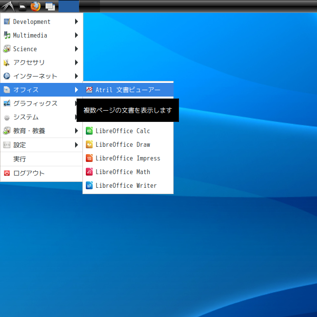Click the iconify all windows panel icon

pos(50,6)
